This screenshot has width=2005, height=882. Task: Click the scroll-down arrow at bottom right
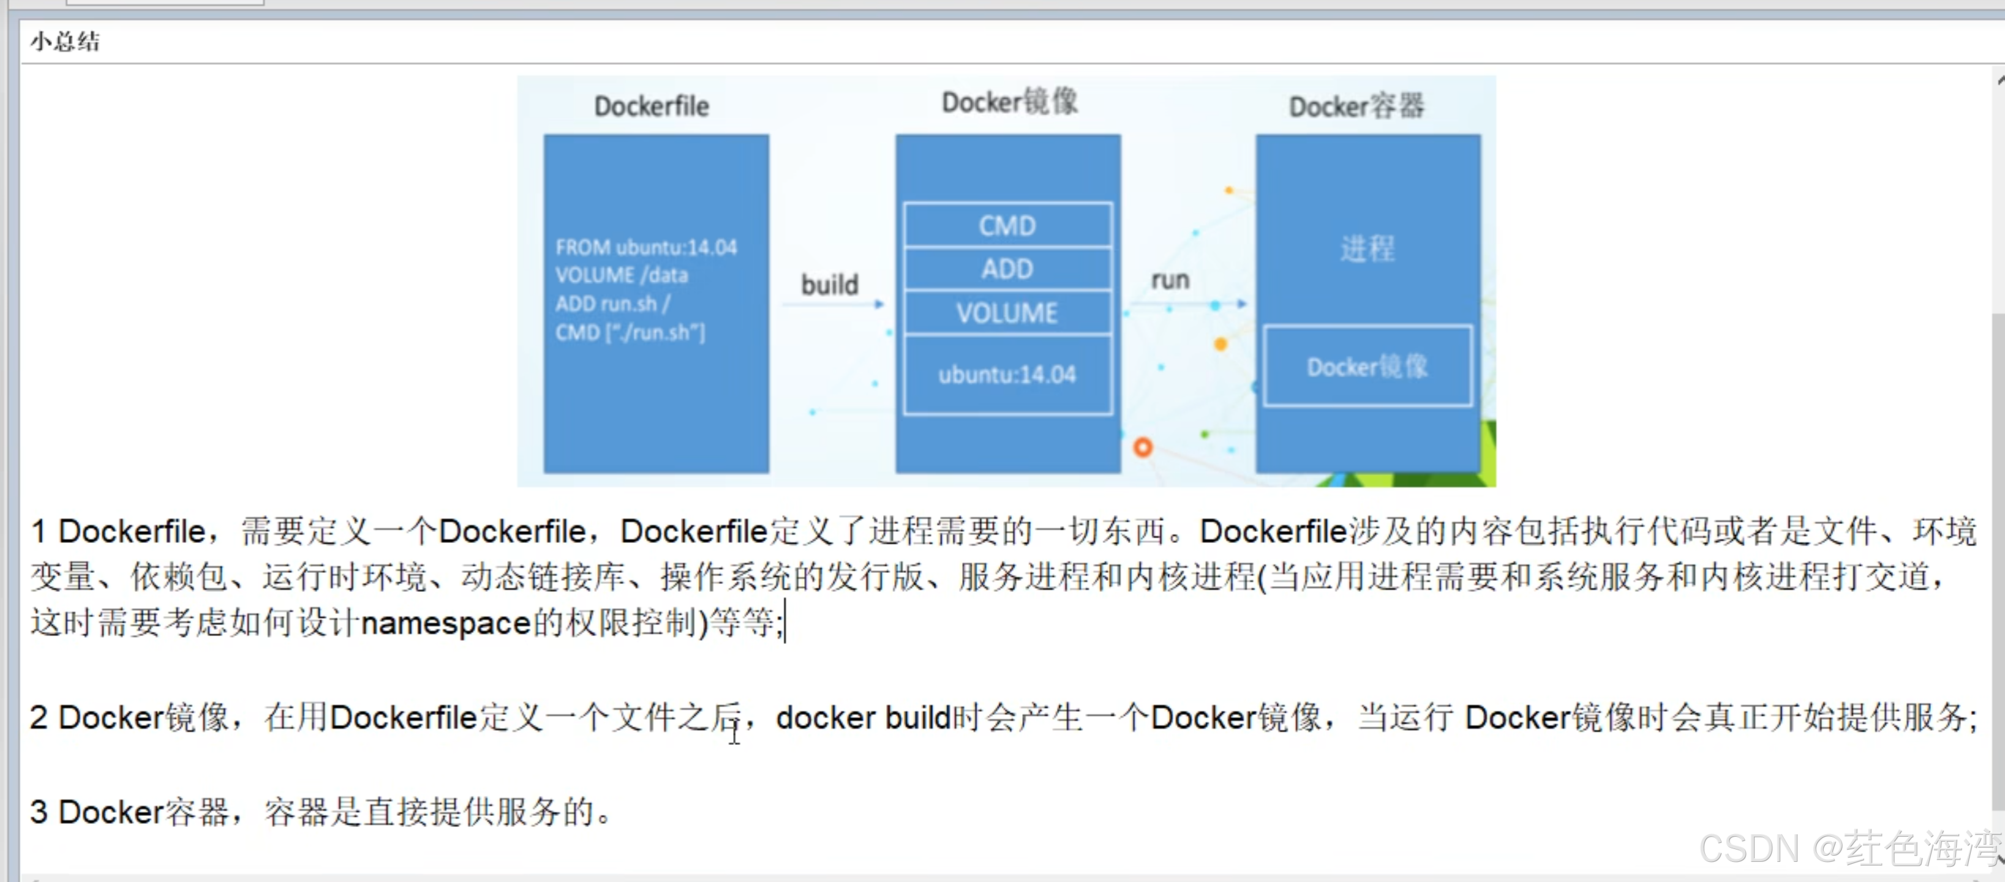(1999, 859)
